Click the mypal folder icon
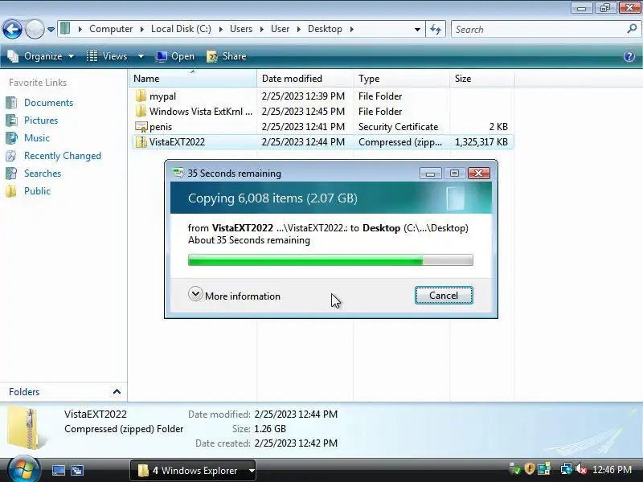Image resolution: width=643 pixels, height=482 pixels. click(x=141, y=96)
